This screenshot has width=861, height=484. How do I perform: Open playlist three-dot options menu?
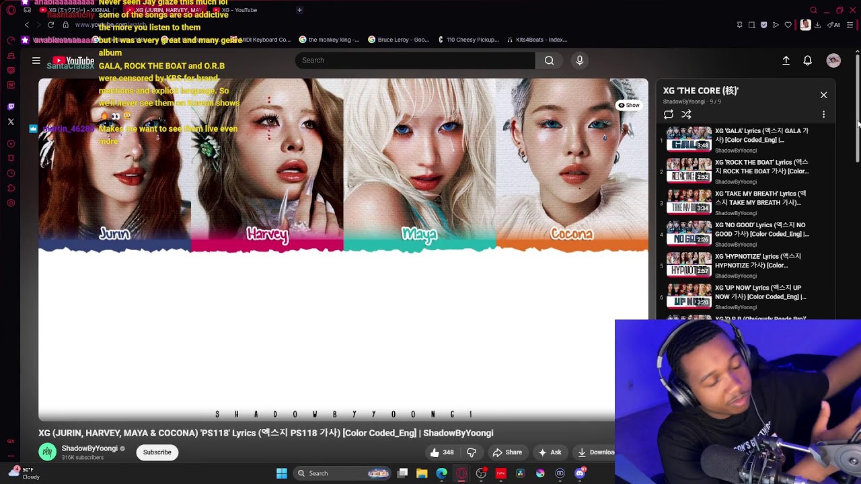tap(823, 114)
